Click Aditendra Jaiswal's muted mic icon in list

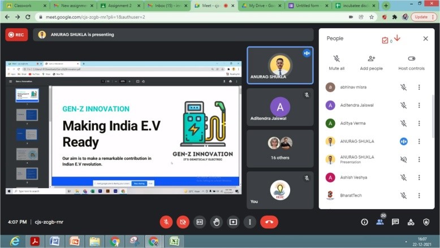403,105
